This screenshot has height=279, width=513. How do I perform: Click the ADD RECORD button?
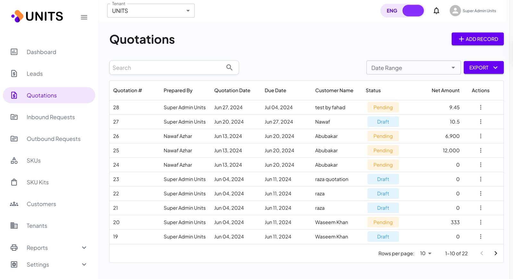click(478, 39)
